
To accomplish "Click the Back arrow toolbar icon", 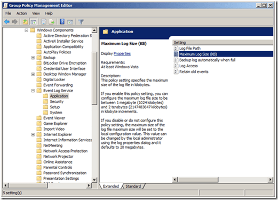I will tap(7, 22).
